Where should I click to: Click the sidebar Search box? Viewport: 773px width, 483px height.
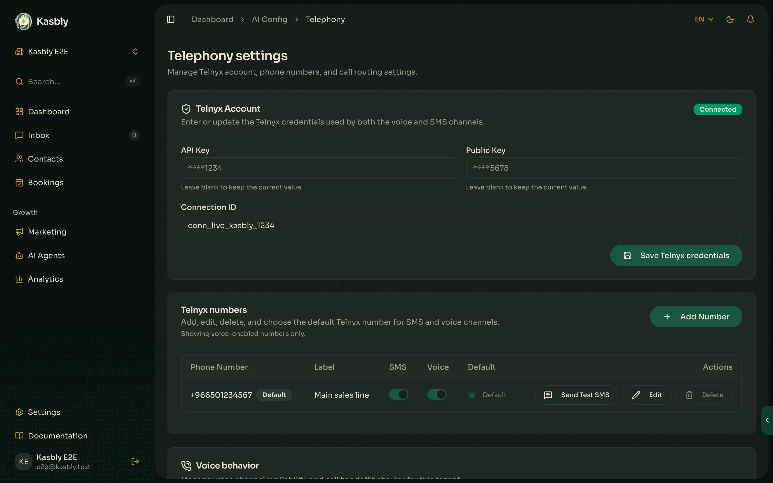tap(77, 82)
